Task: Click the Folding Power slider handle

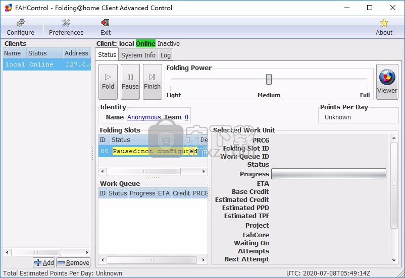Action: click(x=269, y=79)
